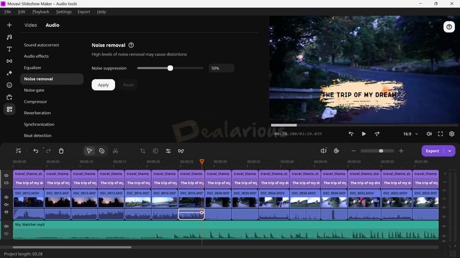Image resolution: width=460 pixels, height=258 pixels.
Task: Undo the last action
Action: 36,151
